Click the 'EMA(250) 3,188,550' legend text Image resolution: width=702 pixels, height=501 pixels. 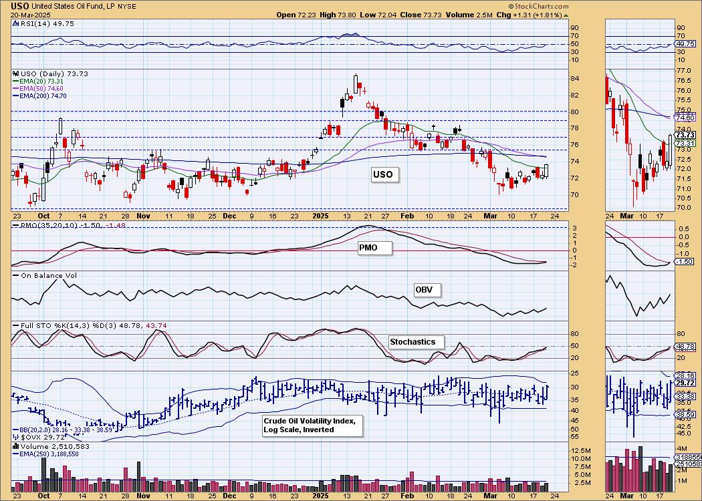[49, 454]
